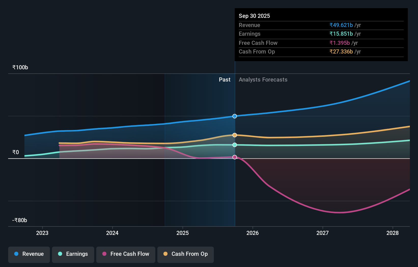Image resolution: width=418 pixels, height=267 pixels.
Task: Toggle the Earnings series visibility
Action: pos(73,254)
